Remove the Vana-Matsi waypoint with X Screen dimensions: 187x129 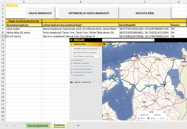point(100,49)
